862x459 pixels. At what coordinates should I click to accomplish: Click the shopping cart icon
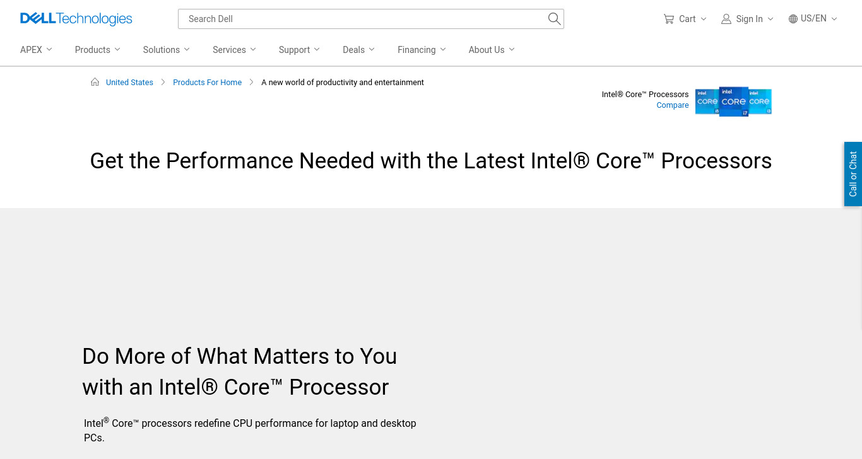click(669, 19)
